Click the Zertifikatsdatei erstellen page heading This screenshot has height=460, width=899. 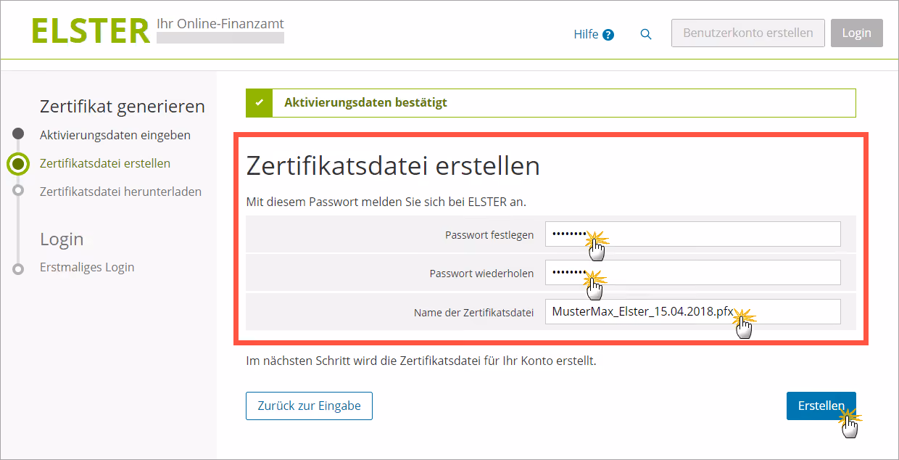tap(393, 165)
